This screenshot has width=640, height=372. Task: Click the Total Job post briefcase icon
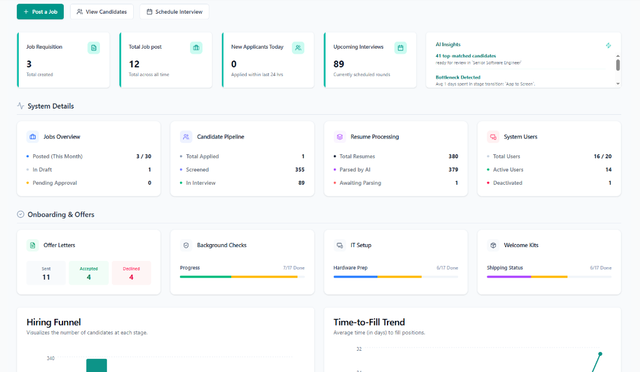pyautogui.click(x=196, y=47)
